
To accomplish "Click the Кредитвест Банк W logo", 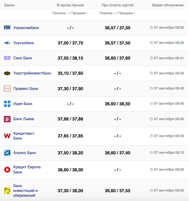I will [7, 136].
